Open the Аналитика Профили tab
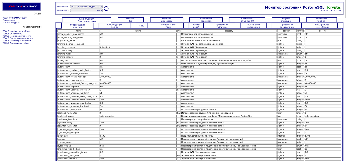 pos(322,20)
